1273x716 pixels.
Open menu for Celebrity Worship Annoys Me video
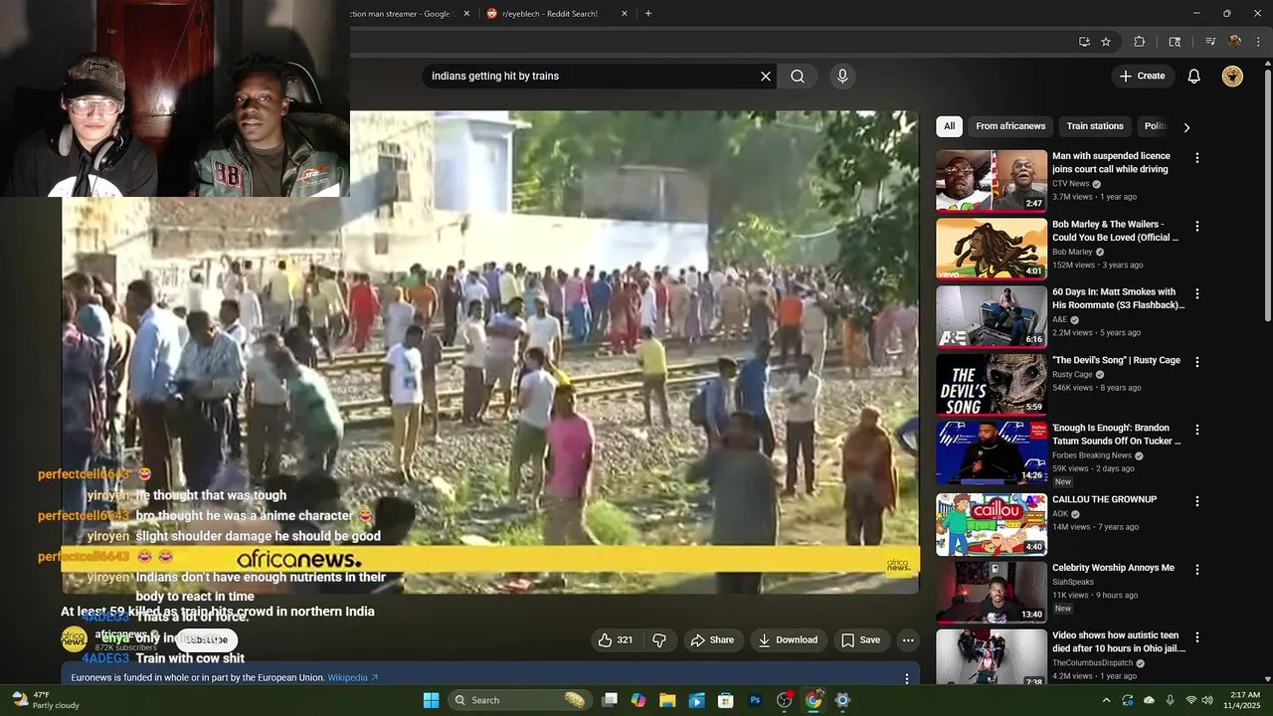tap(1197, 570)
